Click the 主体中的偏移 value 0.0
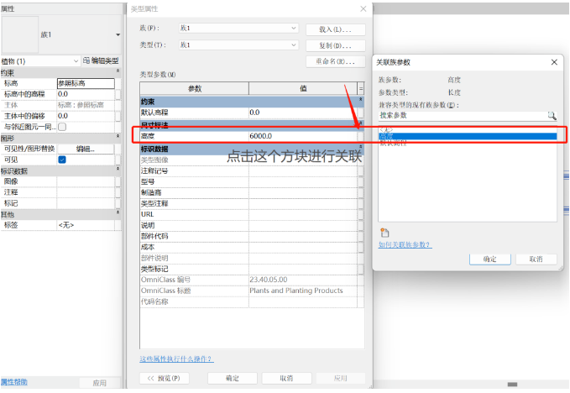 (86, 116)
